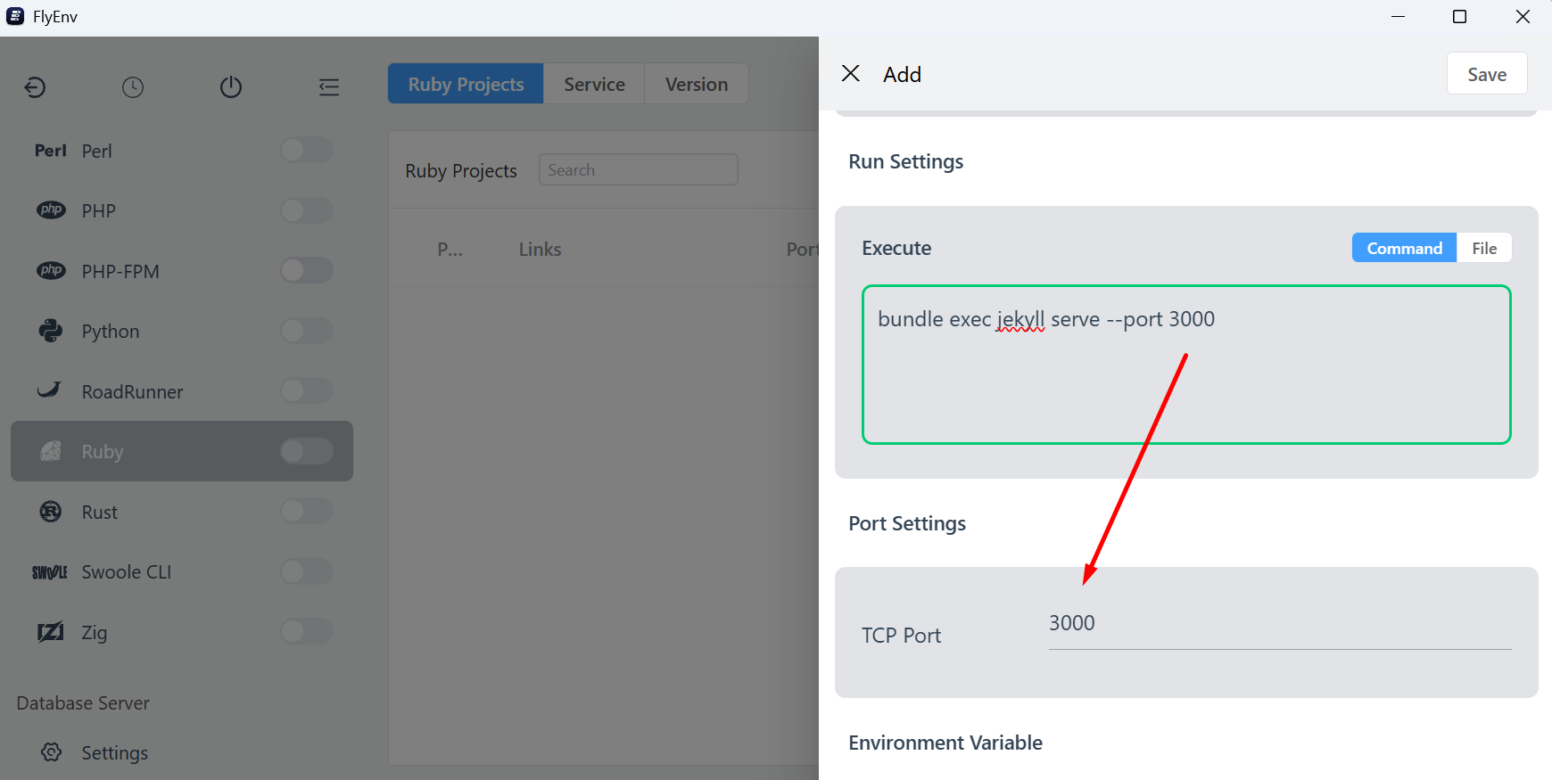Screen dimensions: 1552x780
Task: Toggle the RoadRunner service switch
Action: point(307,390)
